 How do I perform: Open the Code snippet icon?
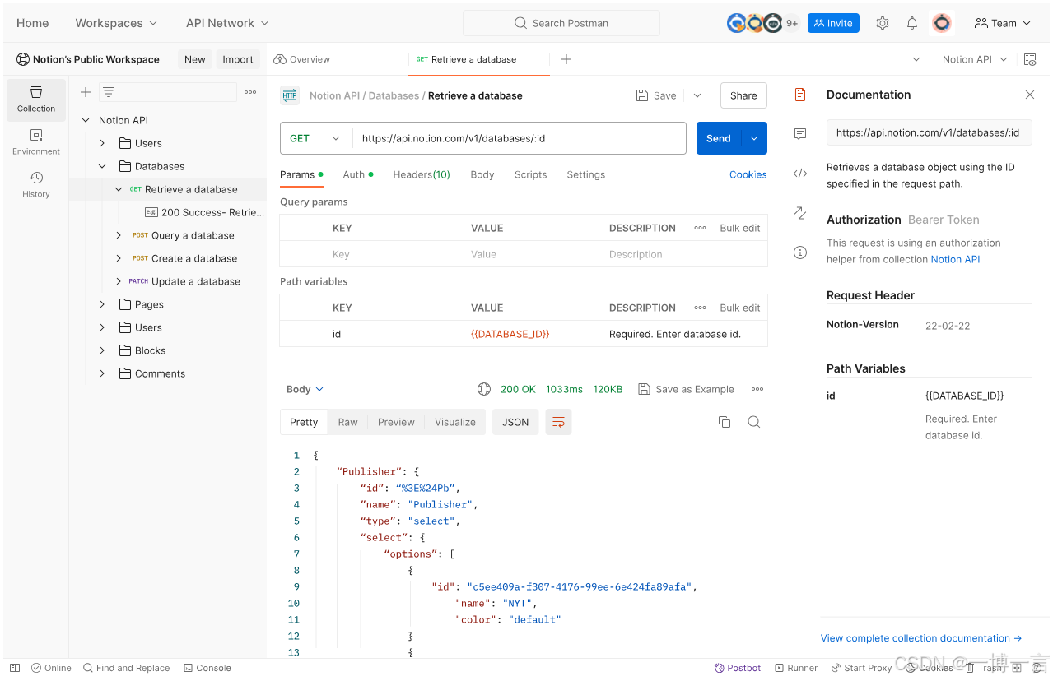[799, 174]
